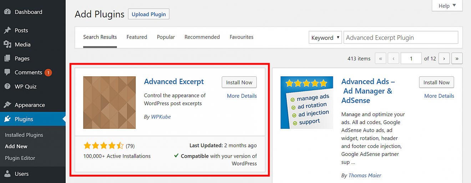Open the Keyword search type dropdown
Viewport: 471px width, 183px height.
[x=325, y=37]
